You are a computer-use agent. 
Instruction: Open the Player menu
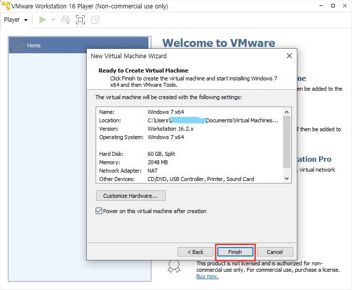(x=16, y=20)
